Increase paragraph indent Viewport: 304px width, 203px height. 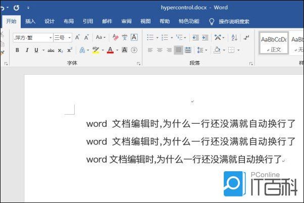[x=205, y=37]
